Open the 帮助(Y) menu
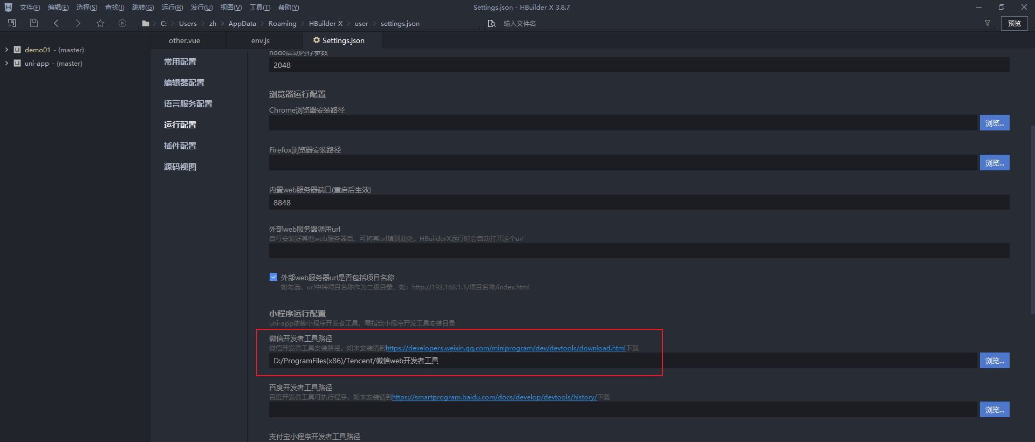1035x442 pixels. [x=289, y=7]
